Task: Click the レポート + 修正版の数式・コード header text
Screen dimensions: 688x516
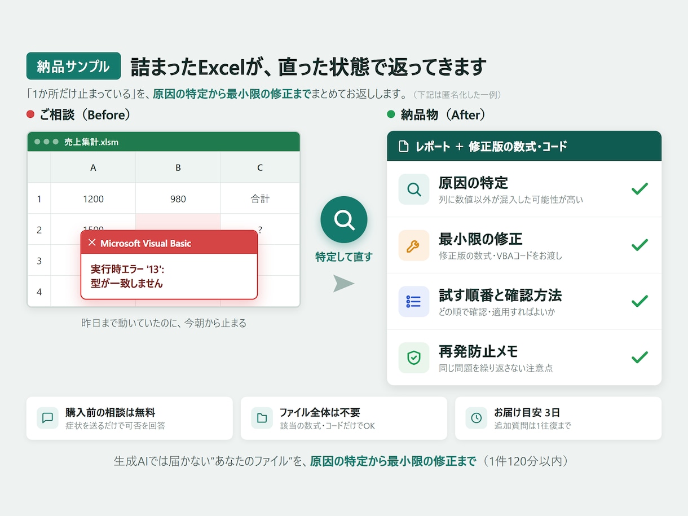Action: coord(491,147)
